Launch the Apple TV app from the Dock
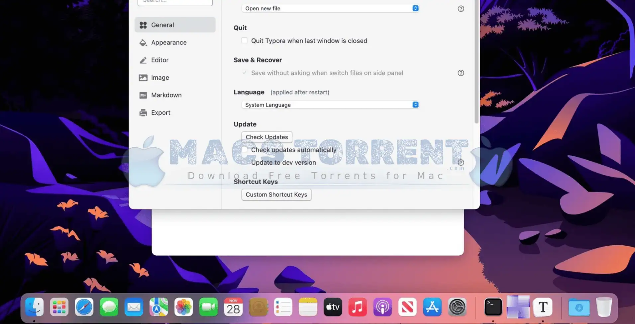 coord(333,307)
